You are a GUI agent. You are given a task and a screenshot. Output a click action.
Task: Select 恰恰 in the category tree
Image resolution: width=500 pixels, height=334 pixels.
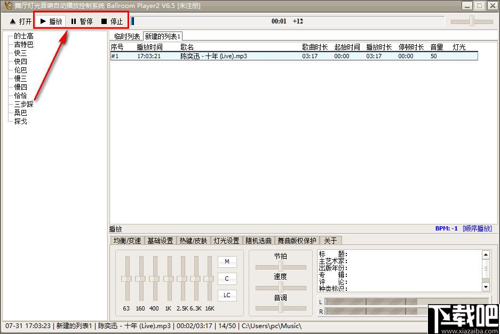[x=20, y=96]
